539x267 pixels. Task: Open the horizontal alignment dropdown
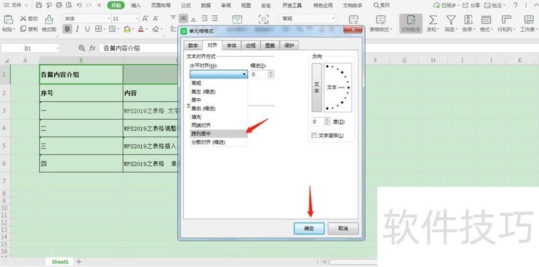click(x=218, y=74)
